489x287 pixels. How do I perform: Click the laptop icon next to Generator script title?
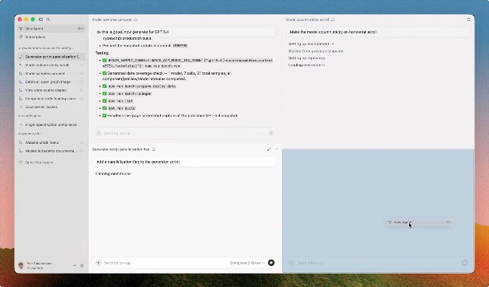coord(154,149)
